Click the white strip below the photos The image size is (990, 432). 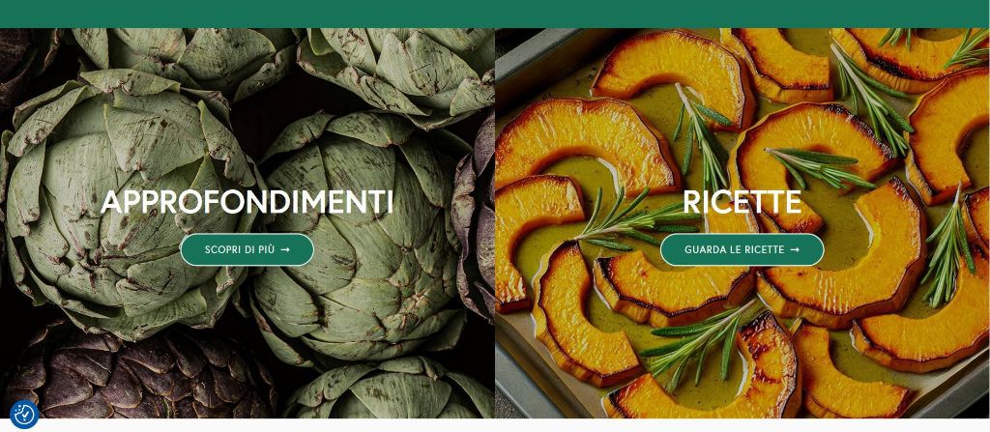(x=495, y=425)
